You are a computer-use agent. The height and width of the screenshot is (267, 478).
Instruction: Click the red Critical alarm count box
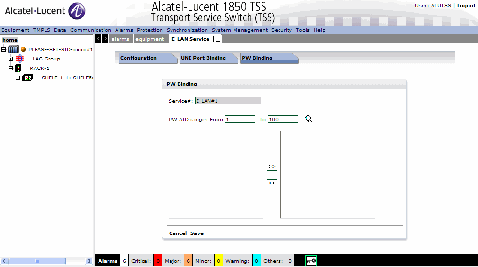[x=158, y=261]
